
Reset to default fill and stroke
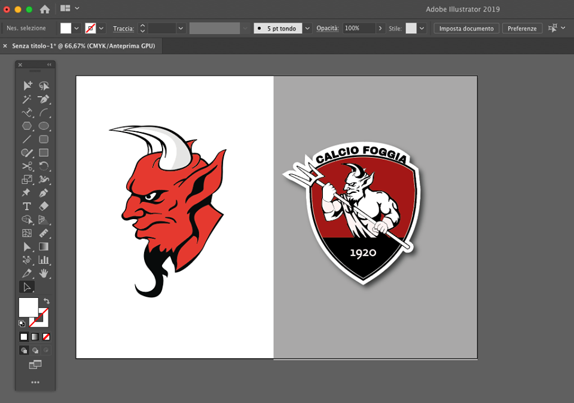pyautogui.click(x=22, y=323)
